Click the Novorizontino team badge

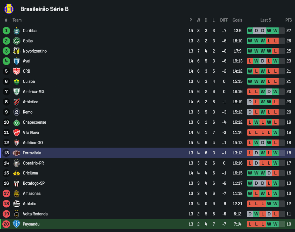pyautogui.click(x=17, y=51)
